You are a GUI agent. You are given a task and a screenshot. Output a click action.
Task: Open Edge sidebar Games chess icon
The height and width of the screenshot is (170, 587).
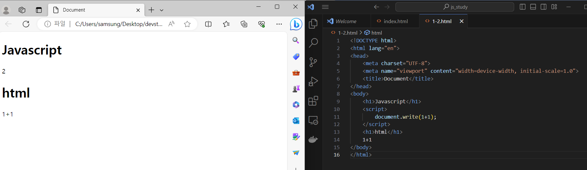[296, 89]
